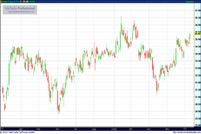Click the TeleTrader Software GmbH copyright text
This screenshot has width=201, height=134.
[18, 132]
